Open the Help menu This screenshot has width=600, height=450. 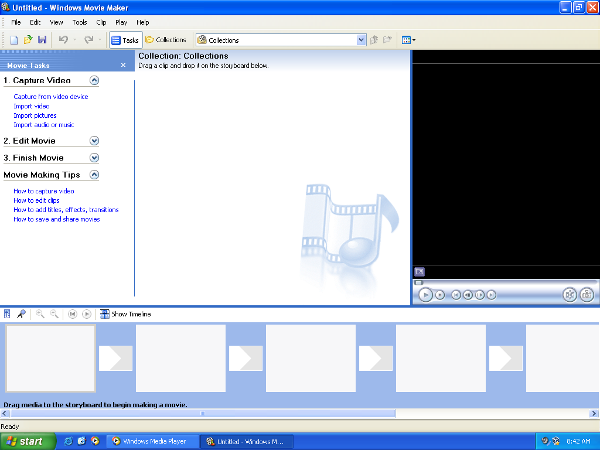(x=143, y=22)
